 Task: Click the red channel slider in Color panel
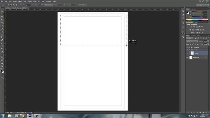pos(197,12)
